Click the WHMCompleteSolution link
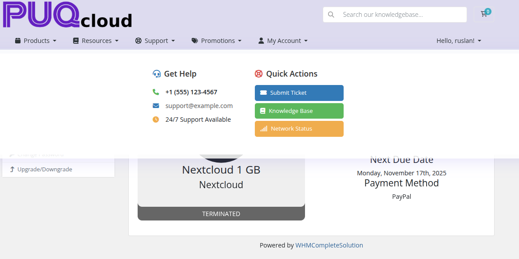 coord(329,245)
